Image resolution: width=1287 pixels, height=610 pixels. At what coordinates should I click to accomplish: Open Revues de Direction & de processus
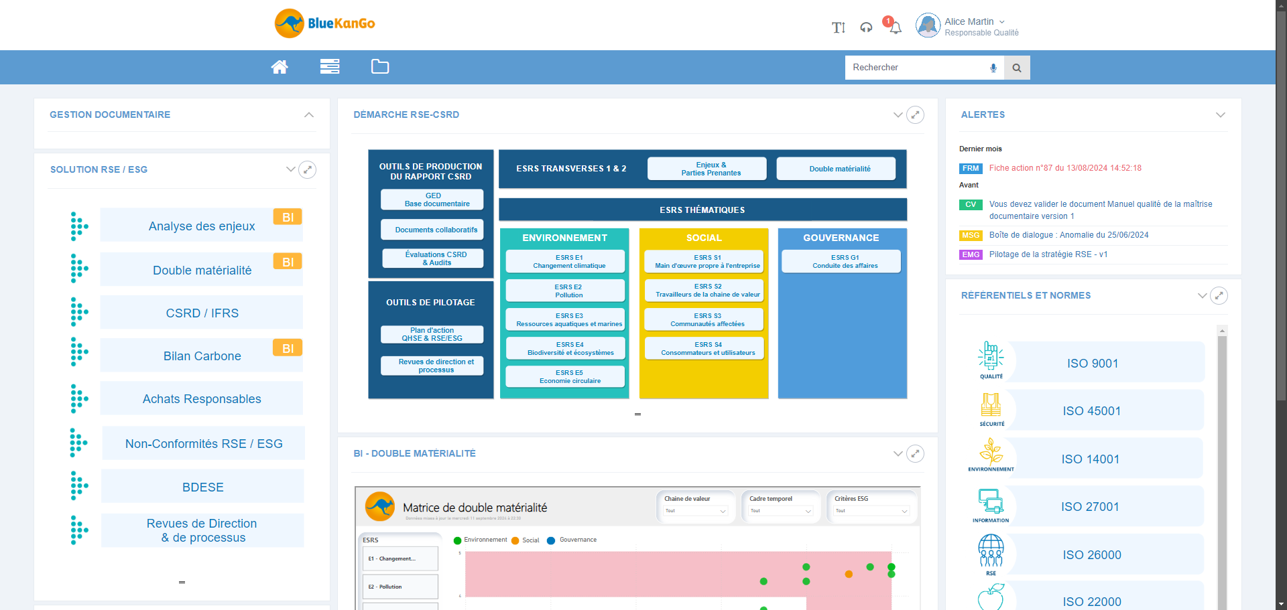coord(202,530)
